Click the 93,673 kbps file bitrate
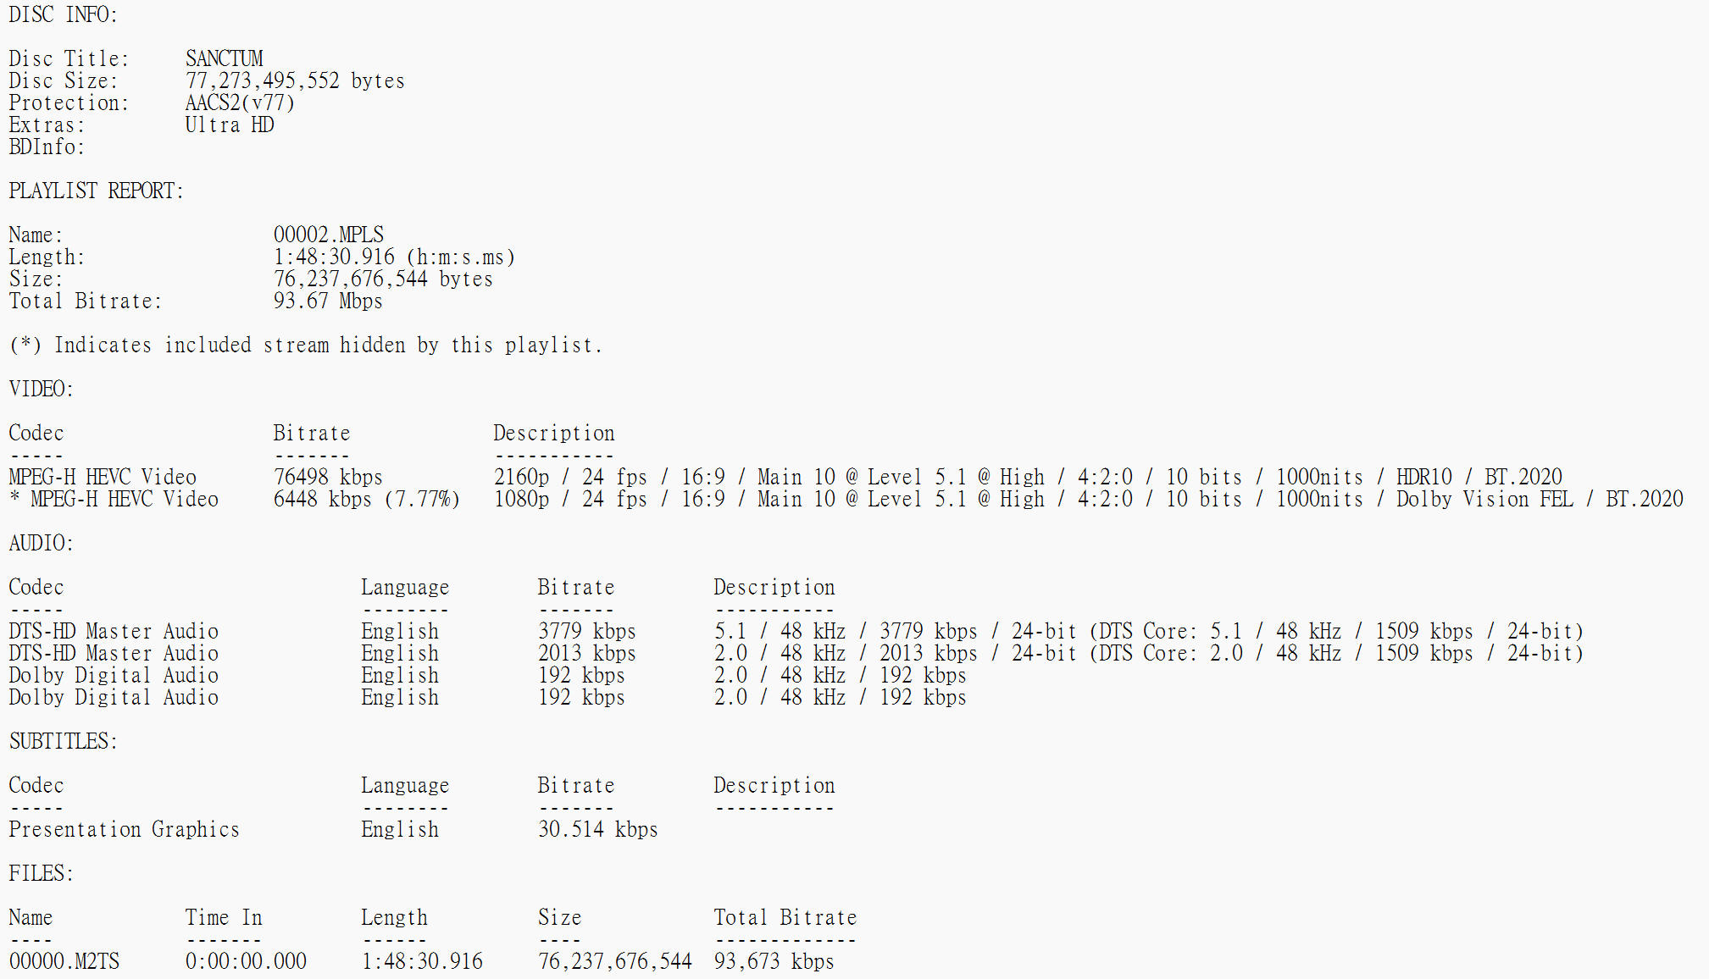Viewport: 1709px width, 979px height. 774,961
